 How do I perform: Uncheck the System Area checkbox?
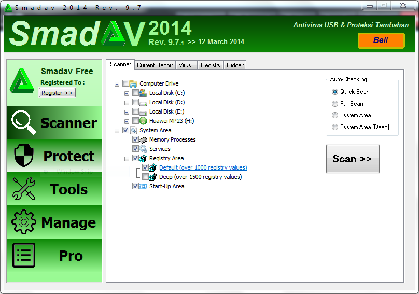coord(125,130)
